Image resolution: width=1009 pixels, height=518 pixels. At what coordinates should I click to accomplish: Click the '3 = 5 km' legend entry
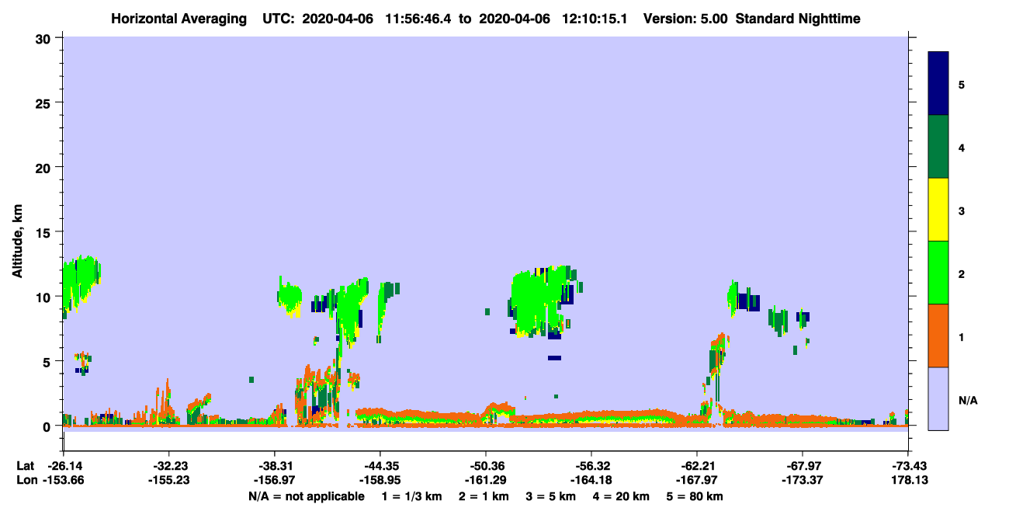point(552,496)
